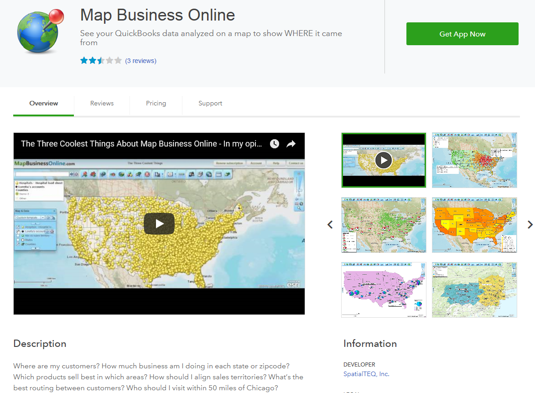Screen dimensions: 535x393
Task: Click the esri logo on the video
Action: click(x=292, y=284)
